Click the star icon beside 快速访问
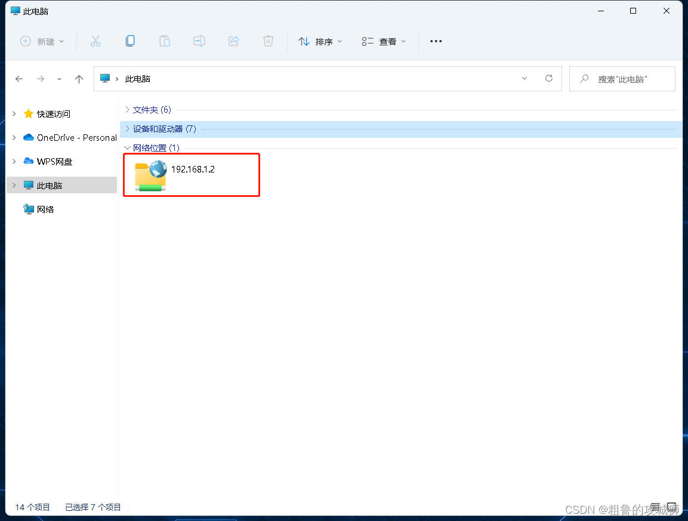The height and width of the screenshot is (521, 688). (29, 113)
